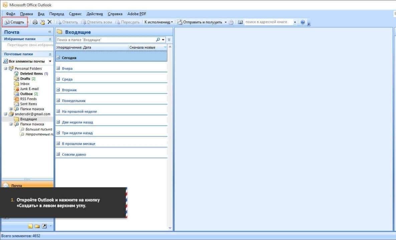Screen dimensions: 396x240
Task: Open the Вид menu
Action: coord(41,14)
